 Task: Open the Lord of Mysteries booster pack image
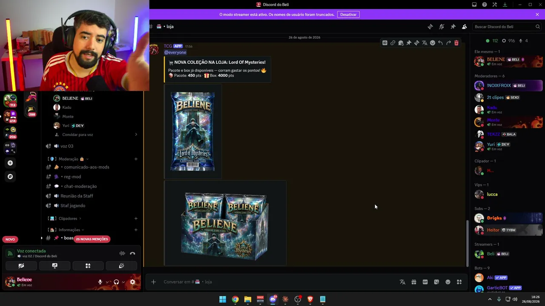(x=193, y=131)
